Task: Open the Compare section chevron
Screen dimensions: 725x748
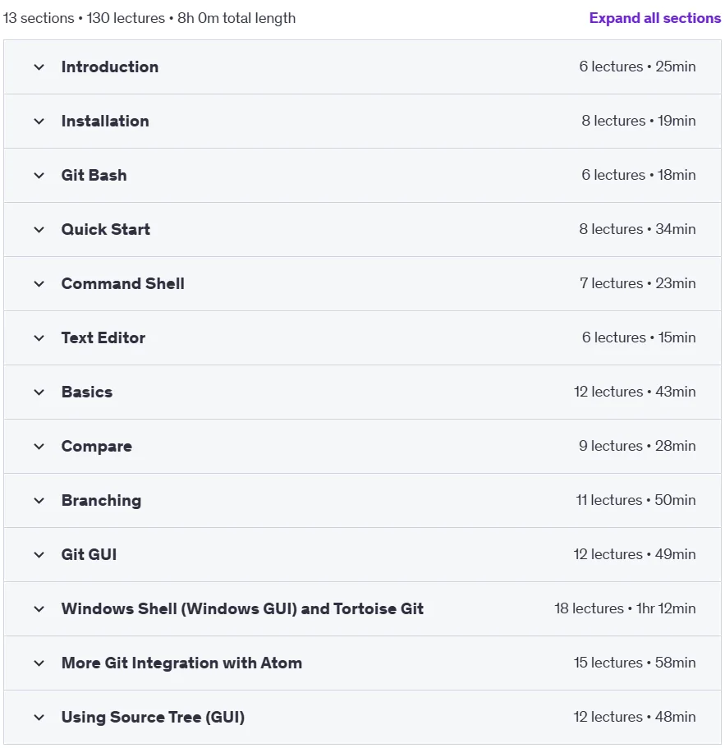Action: (39, 447)
